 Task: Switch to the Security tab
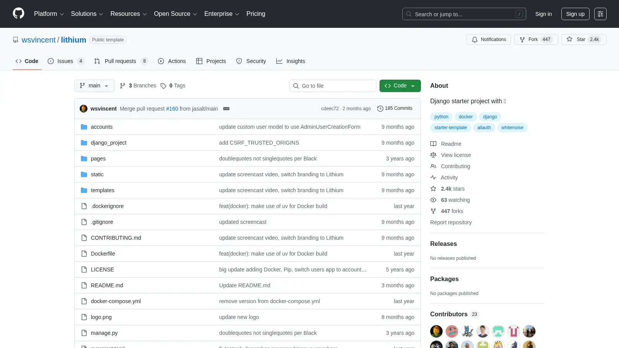pos(251,61)
